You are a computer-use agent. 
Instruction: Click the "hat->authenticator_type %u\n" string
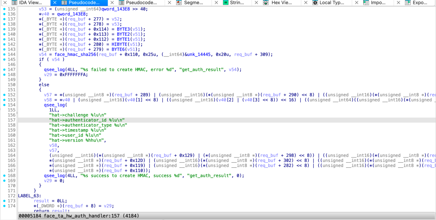pyautogui.click(x=88, y=125)
